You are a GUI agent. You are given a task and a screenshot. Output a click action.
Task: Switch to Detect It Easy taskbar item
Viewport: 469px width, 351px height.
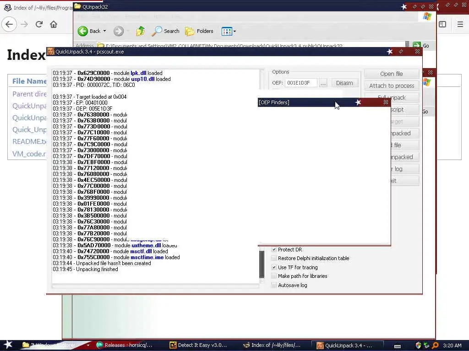coord(199,345)
